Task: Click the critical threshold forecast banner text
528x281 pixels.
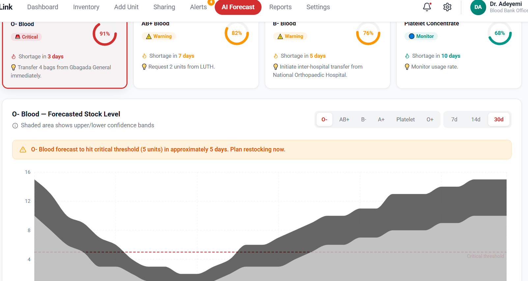Action: coord(158,149)
